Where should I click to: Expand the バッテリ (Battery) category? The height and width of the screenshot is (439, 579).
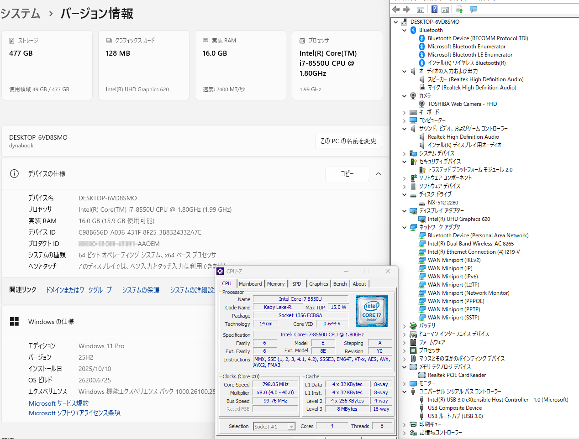(405, 326)
